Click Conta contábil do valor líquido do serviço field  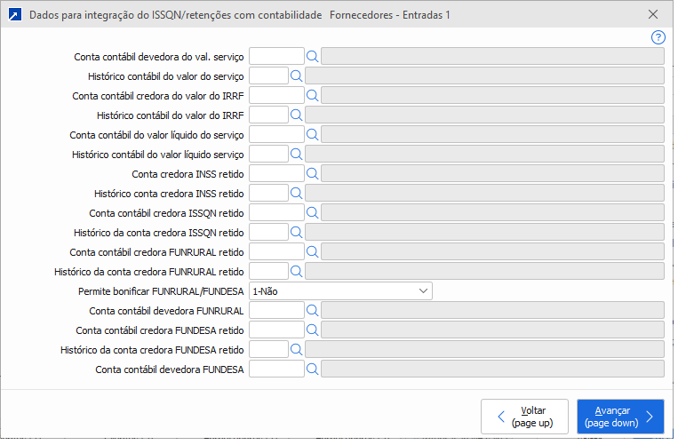pos(276,134)
